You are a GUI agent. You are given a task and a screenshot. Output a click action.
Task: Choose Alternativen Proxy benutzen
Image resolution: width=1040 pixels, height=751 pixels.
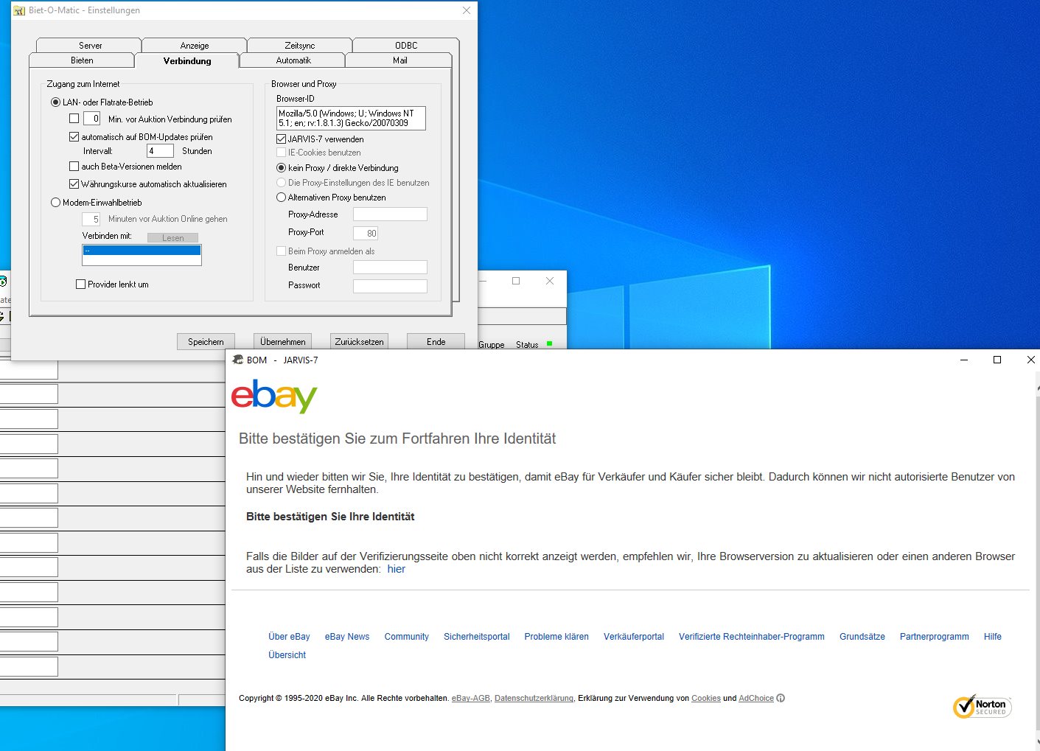pyautogui.click(x=281, y=198)
